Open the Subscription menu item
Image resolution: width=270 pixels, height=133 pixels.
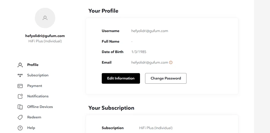pyautogui.click(x=38, y=75)
